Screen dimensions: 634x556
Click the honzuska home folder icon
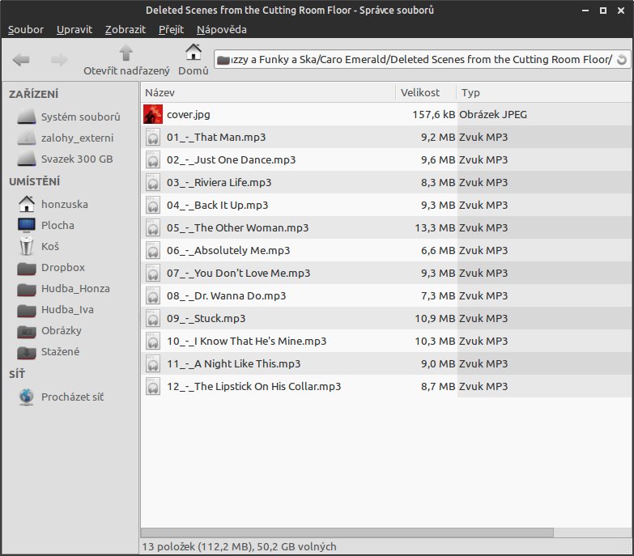(27, 204)
